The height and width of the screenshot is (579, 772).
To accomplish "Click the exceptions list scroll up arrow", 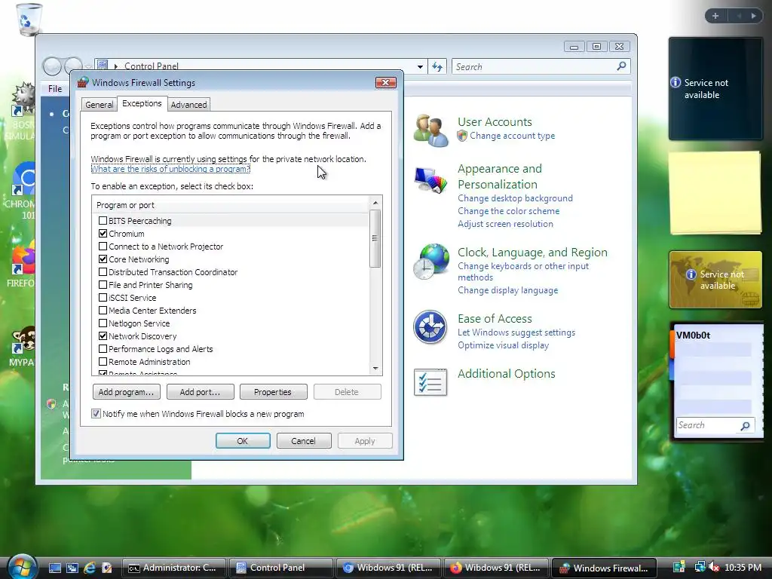I will 375,203.
